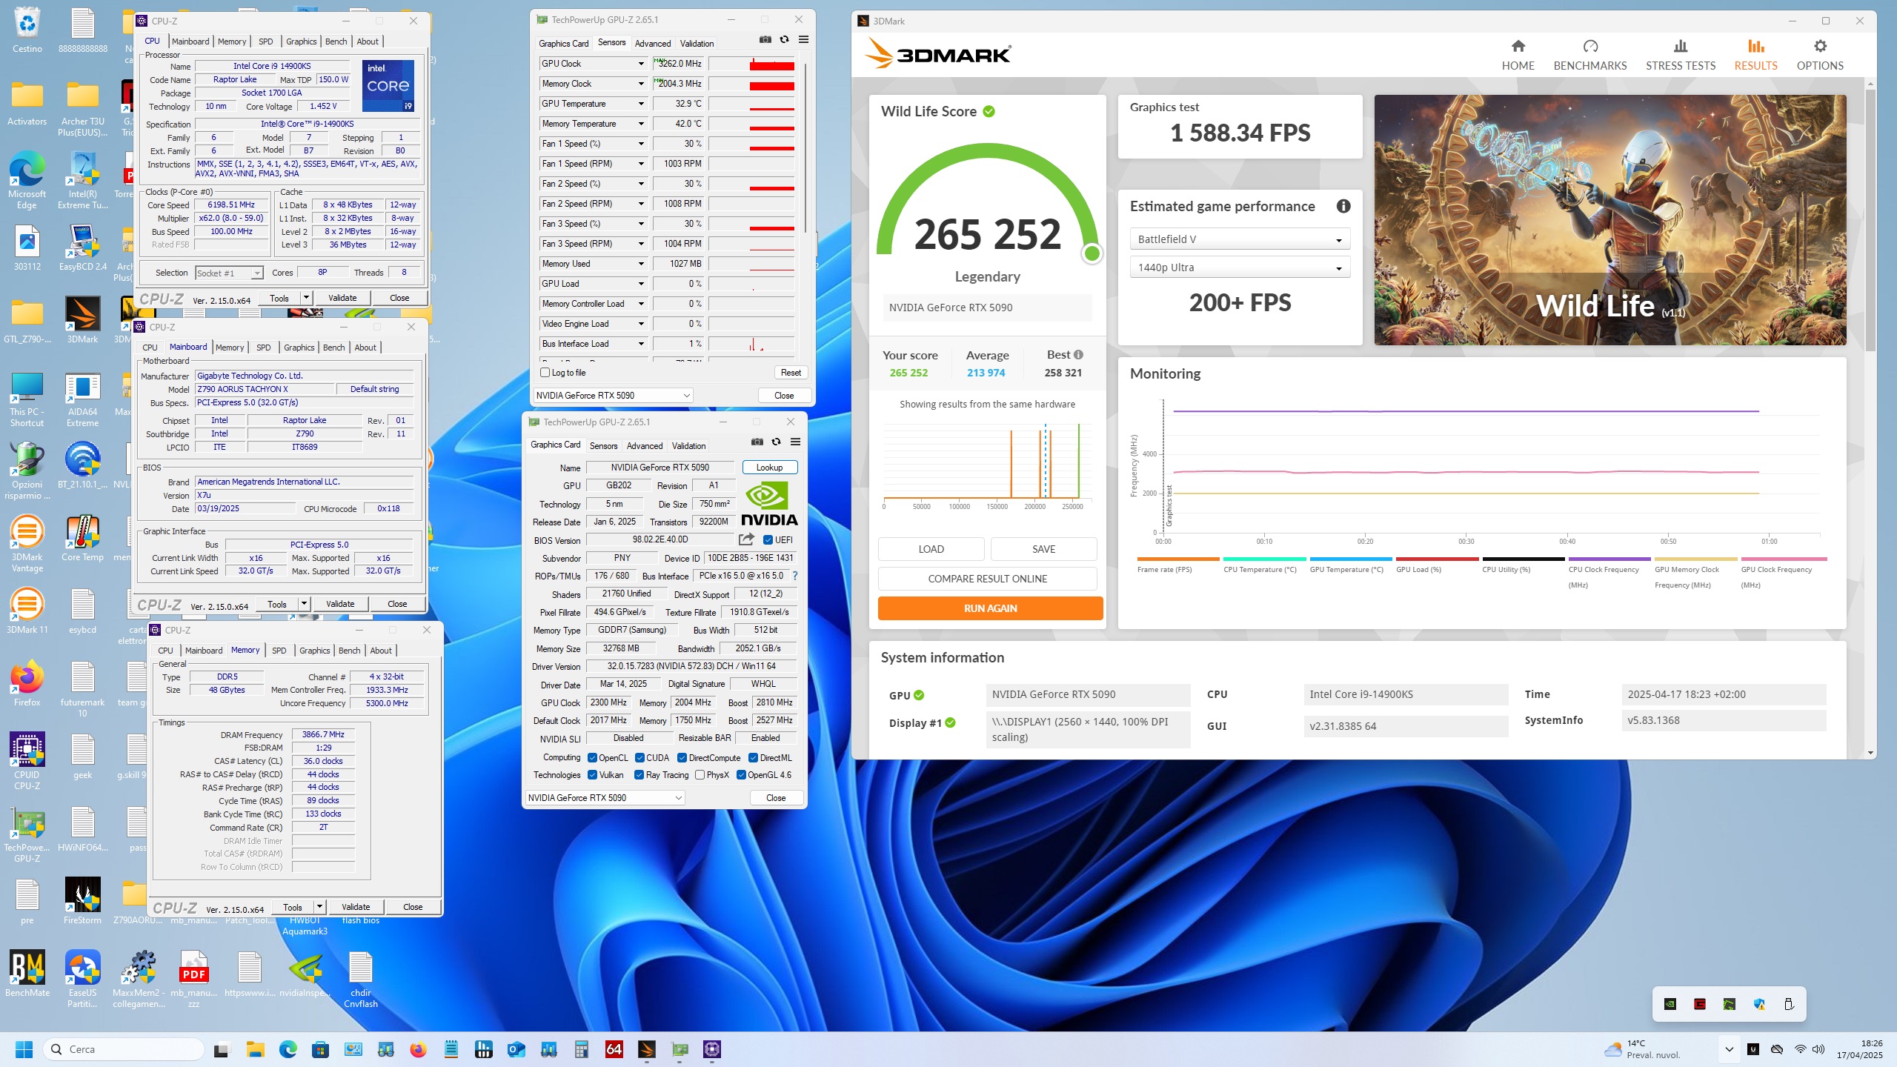Open Battlefield V game dropdown
This screenshot has height=1067, width=1897.
point(1240,239)
